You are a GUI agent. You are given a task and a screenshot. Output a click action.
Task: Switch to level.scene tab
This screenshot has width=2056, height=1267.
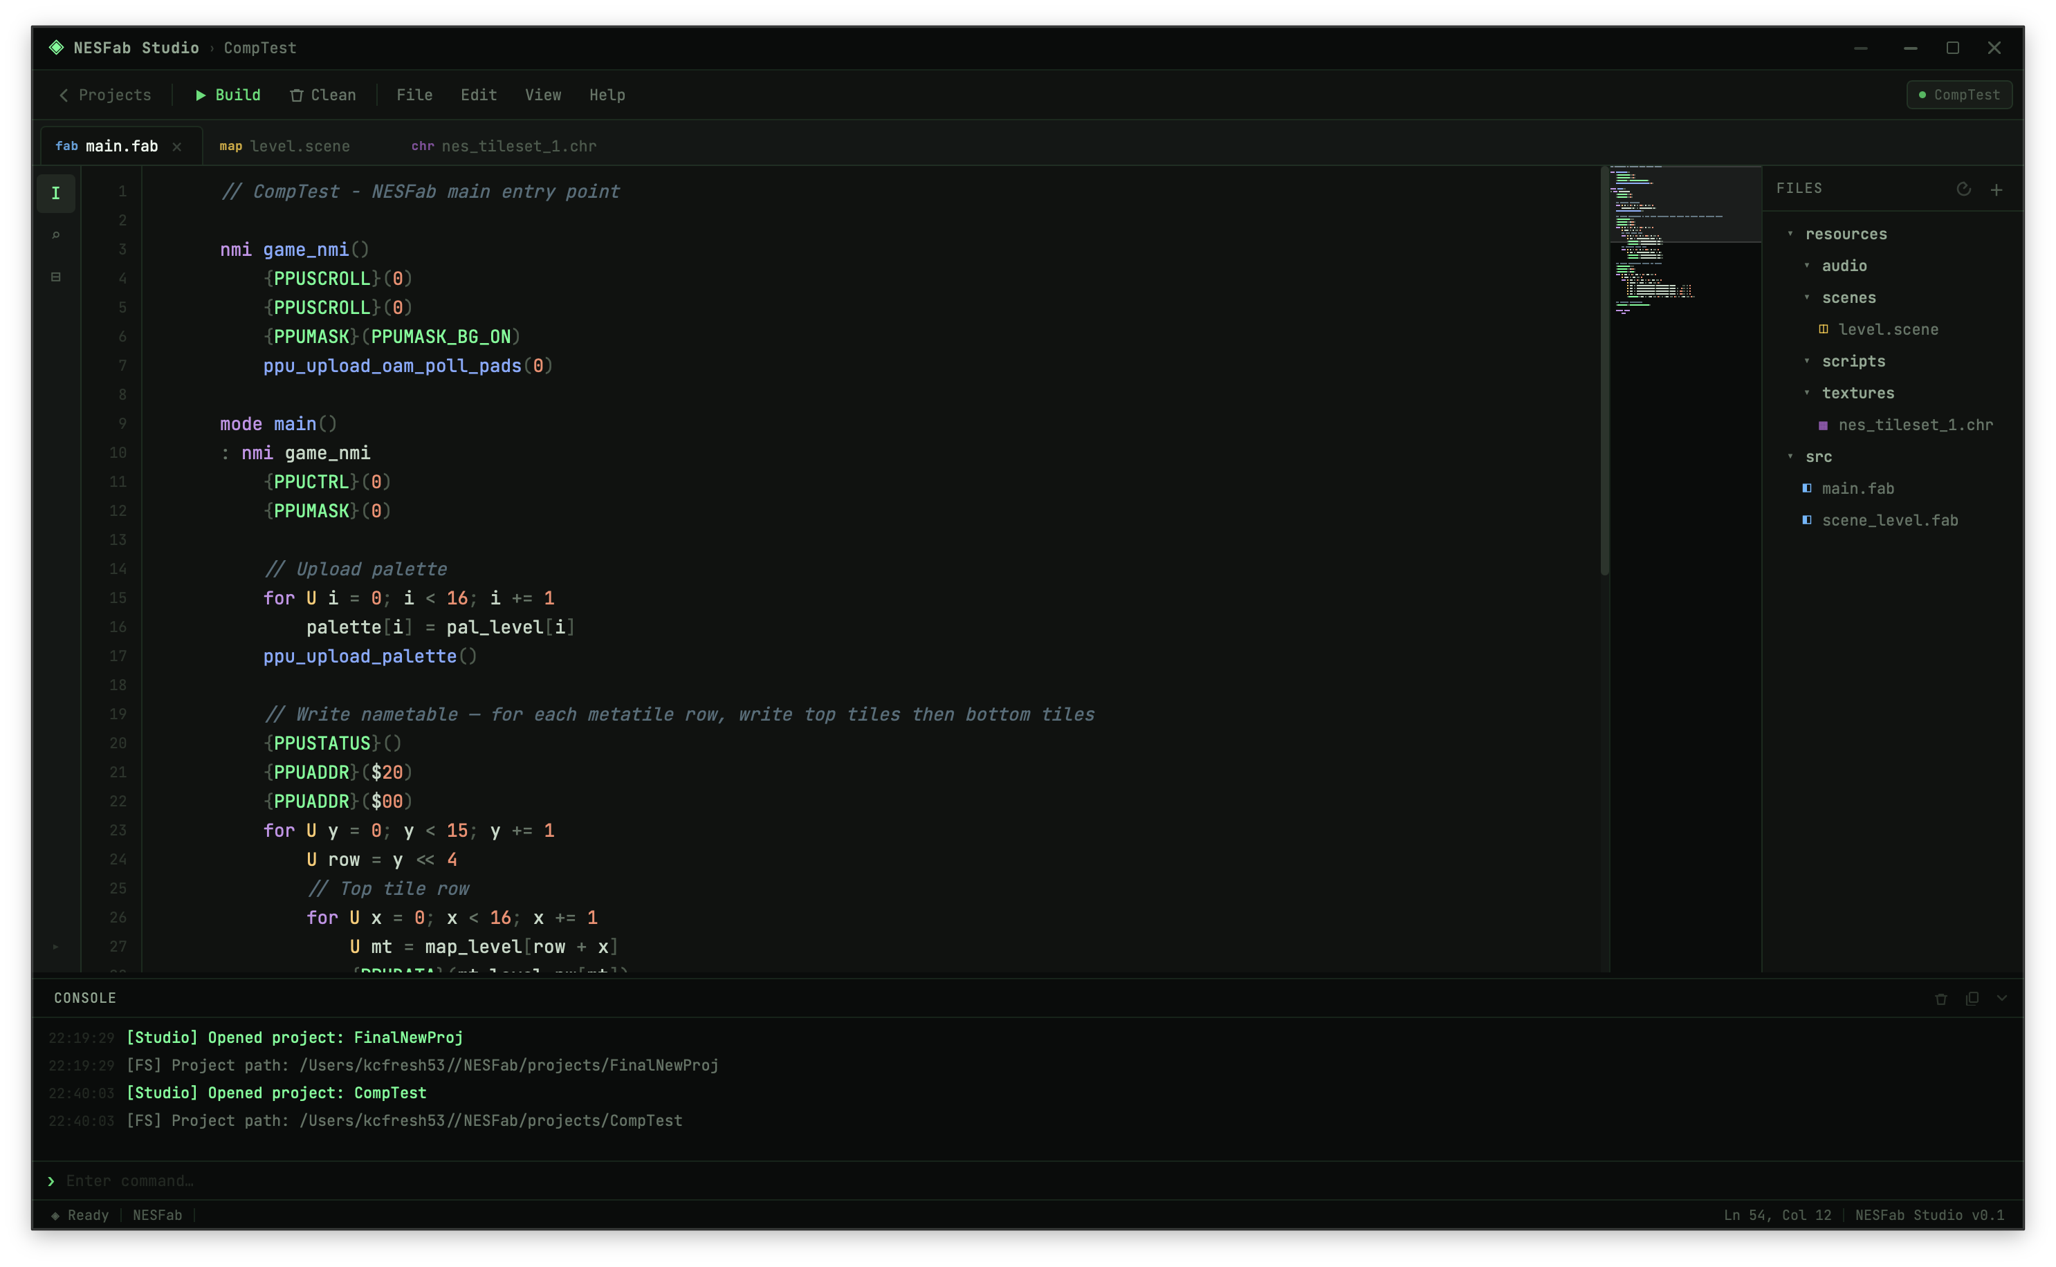285,146
